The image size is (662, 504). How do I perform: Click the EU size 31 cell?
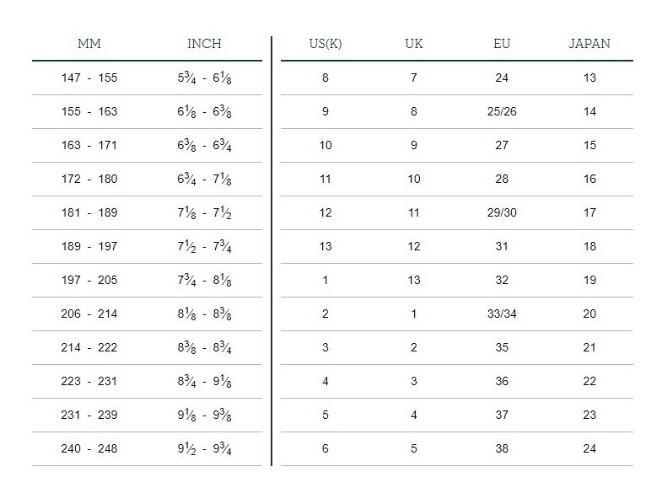point(502,246)
